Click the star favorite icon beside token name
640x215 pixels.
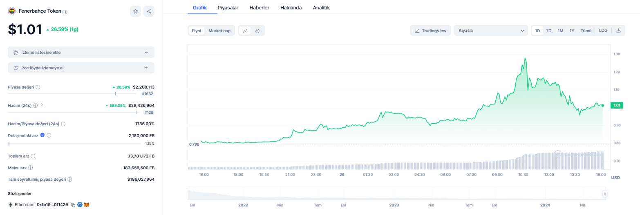135,11
